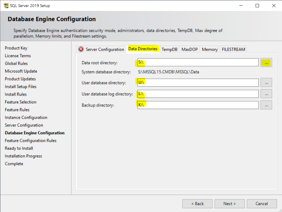The height and width of the screenshot is (212, 282).
Task: Select Microsoft Update in the sidebar
Action: click(x=21, y=71)
